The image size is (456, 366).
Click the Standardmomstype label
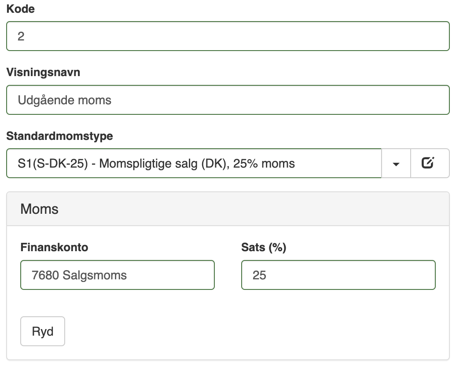pos(59,136)
